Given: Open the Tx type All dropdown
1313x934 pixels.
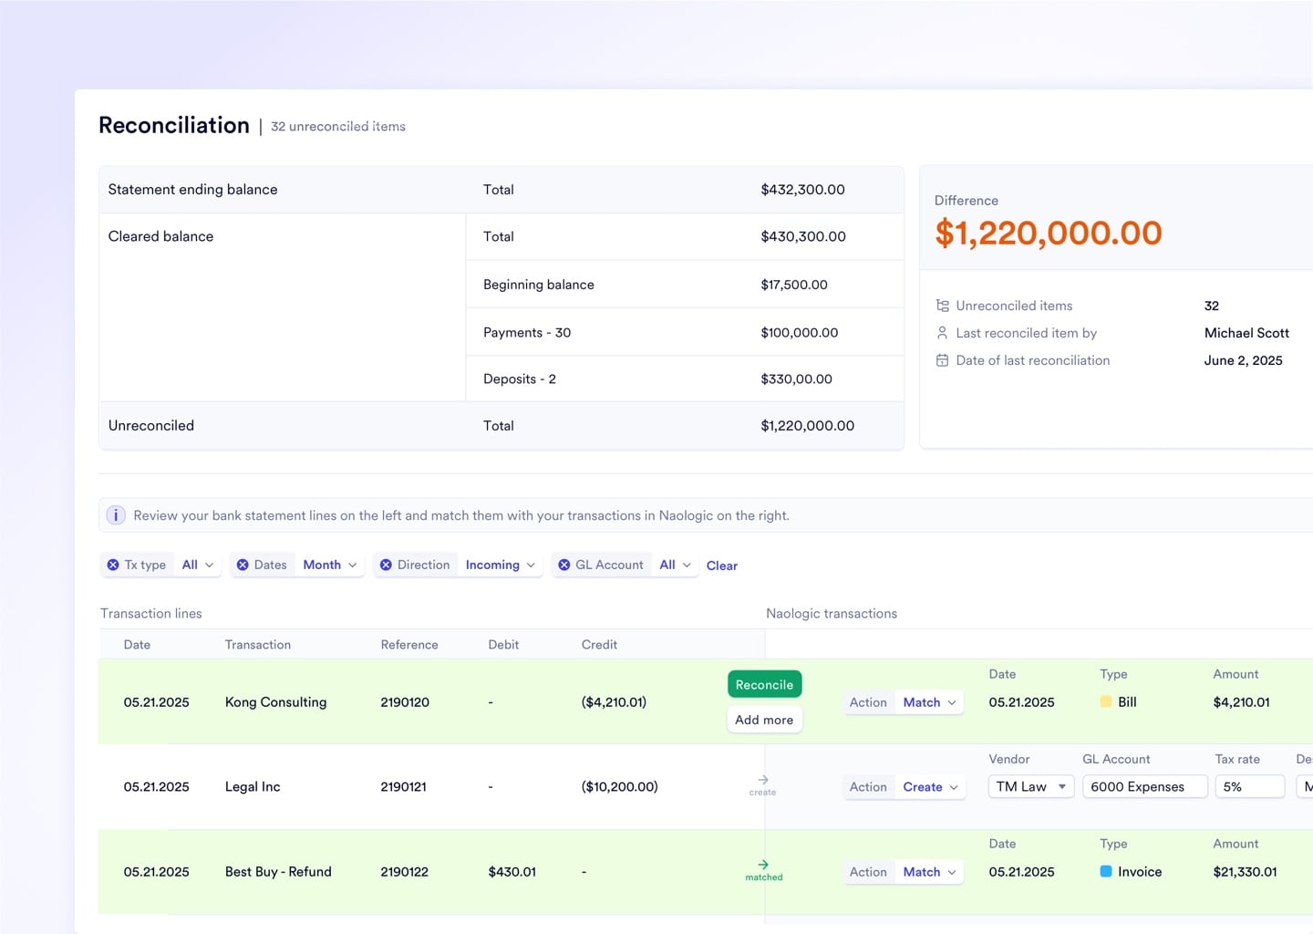Looking at the screenshot, I should click(x=198, y=566).
